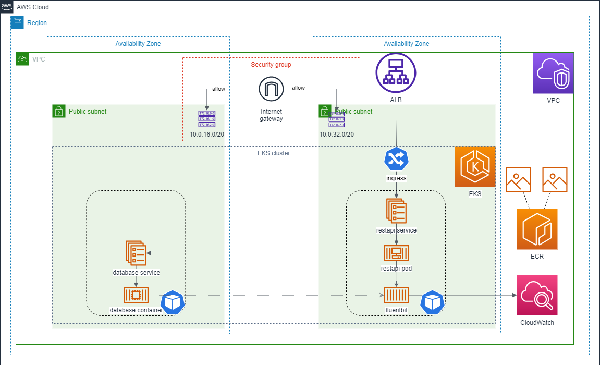This screenshot has height=366, width=600.
Task: Click the restapi pod icon
Action: point(396,254)
